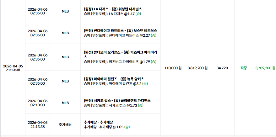276x137 pixels.
Task: Click the 추가배당 - 추가배당 row title
Action: (x=98, y=122)
